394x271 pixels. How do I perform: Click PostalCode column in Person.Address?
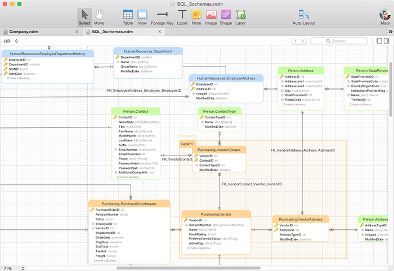coord(300,100)
